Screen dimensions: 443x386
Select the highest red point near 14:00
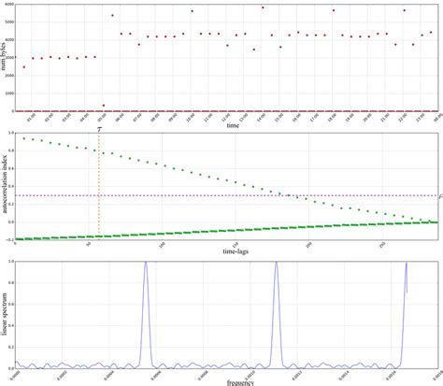click(x=263, y=7)
